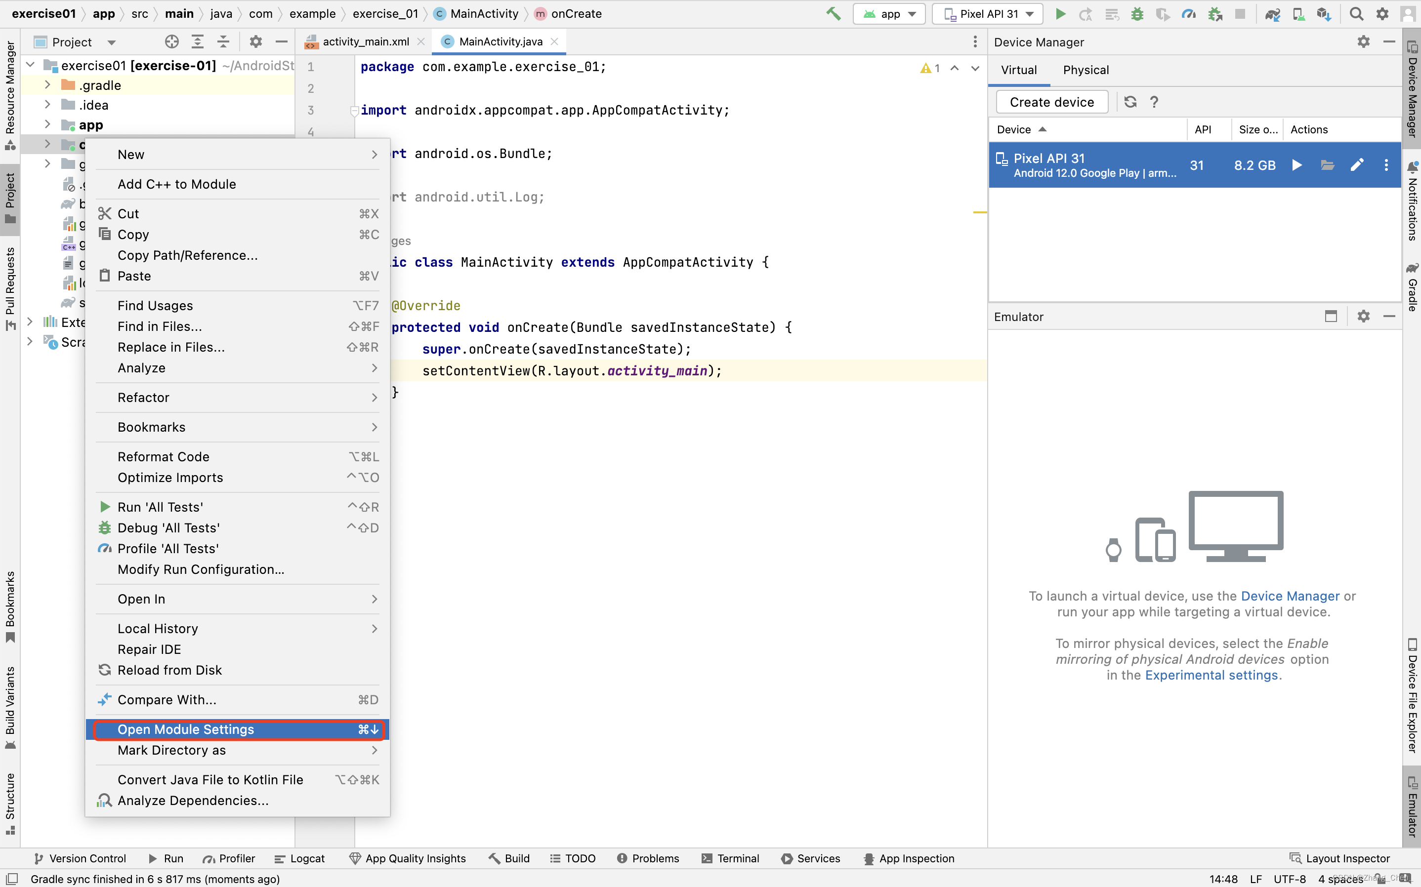Screen dimensions: 1421x887
Task: Open the SDK Manager icon
Action: coord(1324,13)
